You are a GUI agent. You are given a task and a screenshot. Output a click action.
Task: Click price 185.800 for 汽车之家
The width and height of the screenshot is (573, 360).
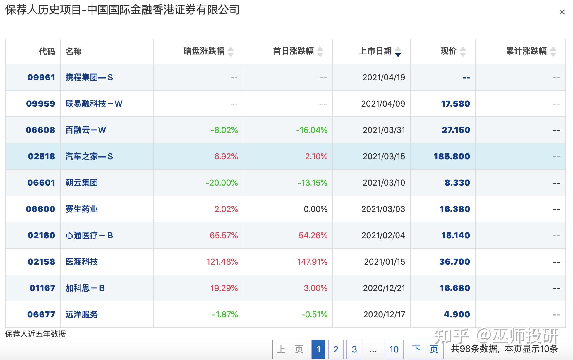[x=452, y=156]
